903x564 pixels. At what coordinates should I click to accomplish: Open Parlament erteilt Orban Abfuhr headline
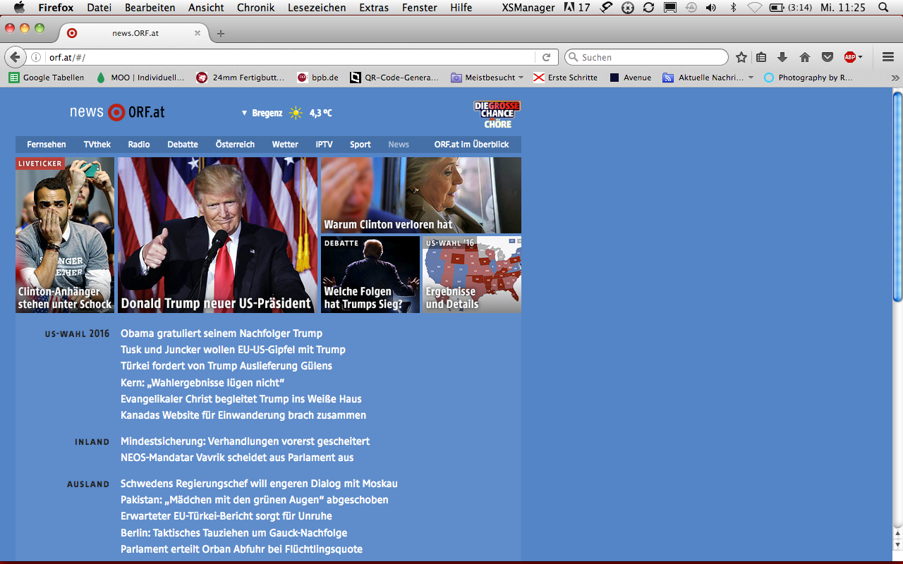[x=241, y=549]
